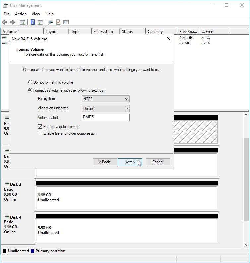This screenshot has height=263, width=250.
Task: Click the 67 % free cell
Action: pyautogui.click(x=206, y=43)
